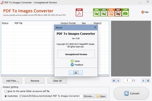Go to previous page in preview
The width and height of the screenshot is (152, 101).
[118, 81]
